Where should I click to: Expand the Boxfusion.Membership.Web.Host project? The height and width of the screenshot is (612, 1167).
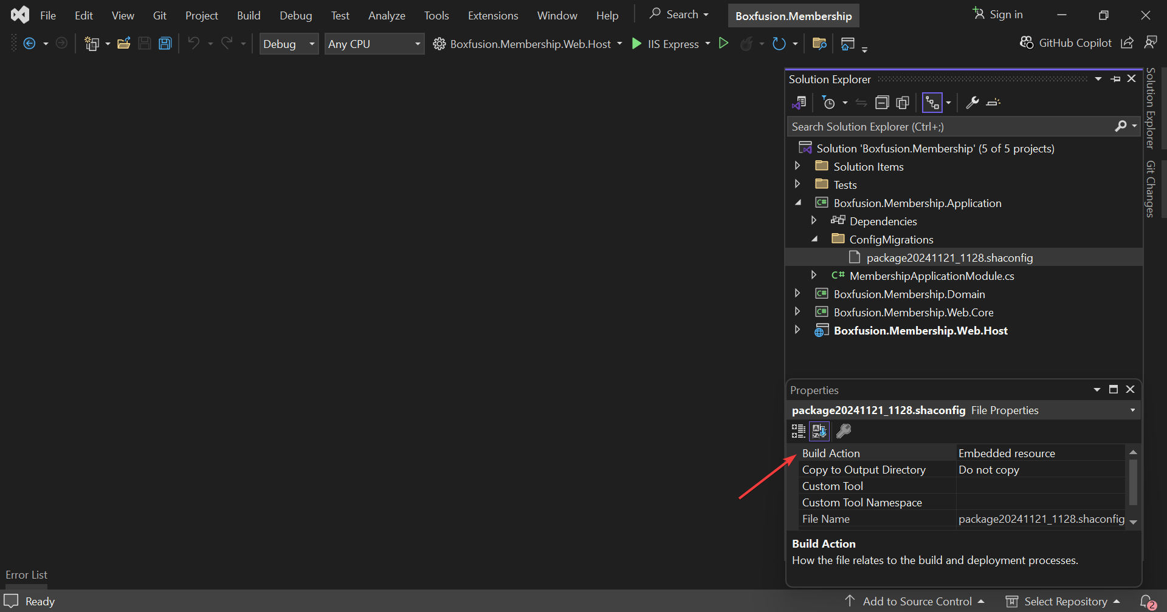point(797,330)
